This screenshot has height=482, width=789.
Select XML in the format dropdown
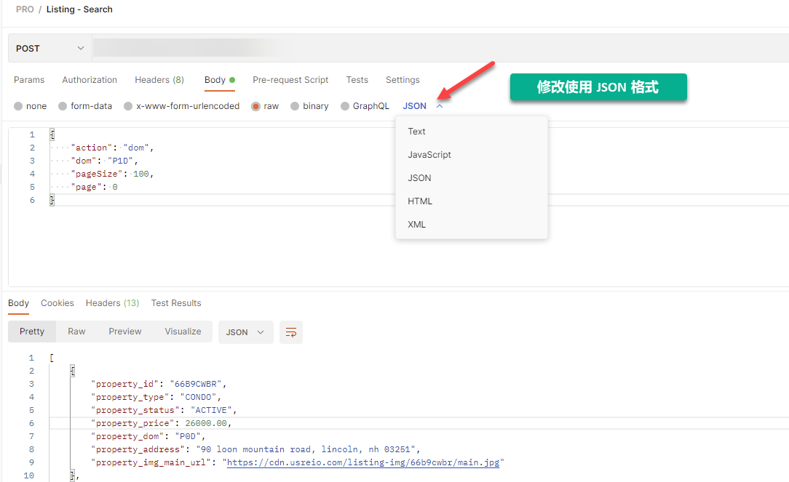(x=416, y=225)
